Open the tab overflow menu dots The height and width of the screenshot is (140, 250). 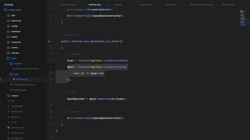click(x=246, y=5)
